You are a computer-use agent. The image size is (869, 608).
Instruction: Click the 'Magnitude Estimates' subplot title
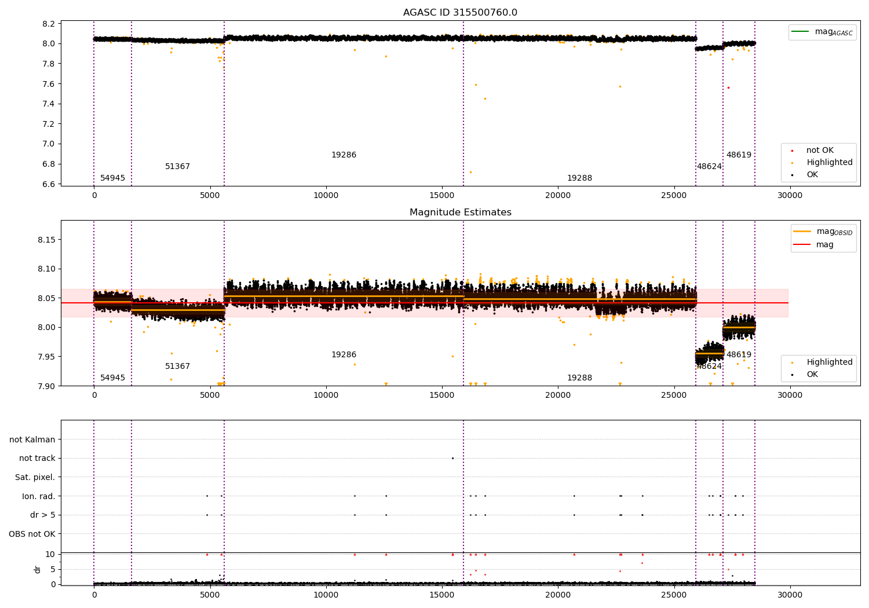pos(460,213)
